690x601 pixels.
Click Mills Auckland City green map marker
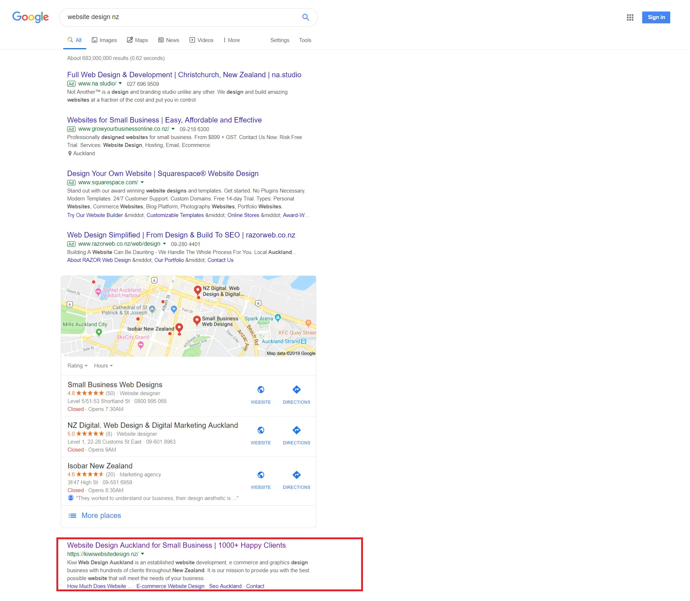[x=99, y=332]
